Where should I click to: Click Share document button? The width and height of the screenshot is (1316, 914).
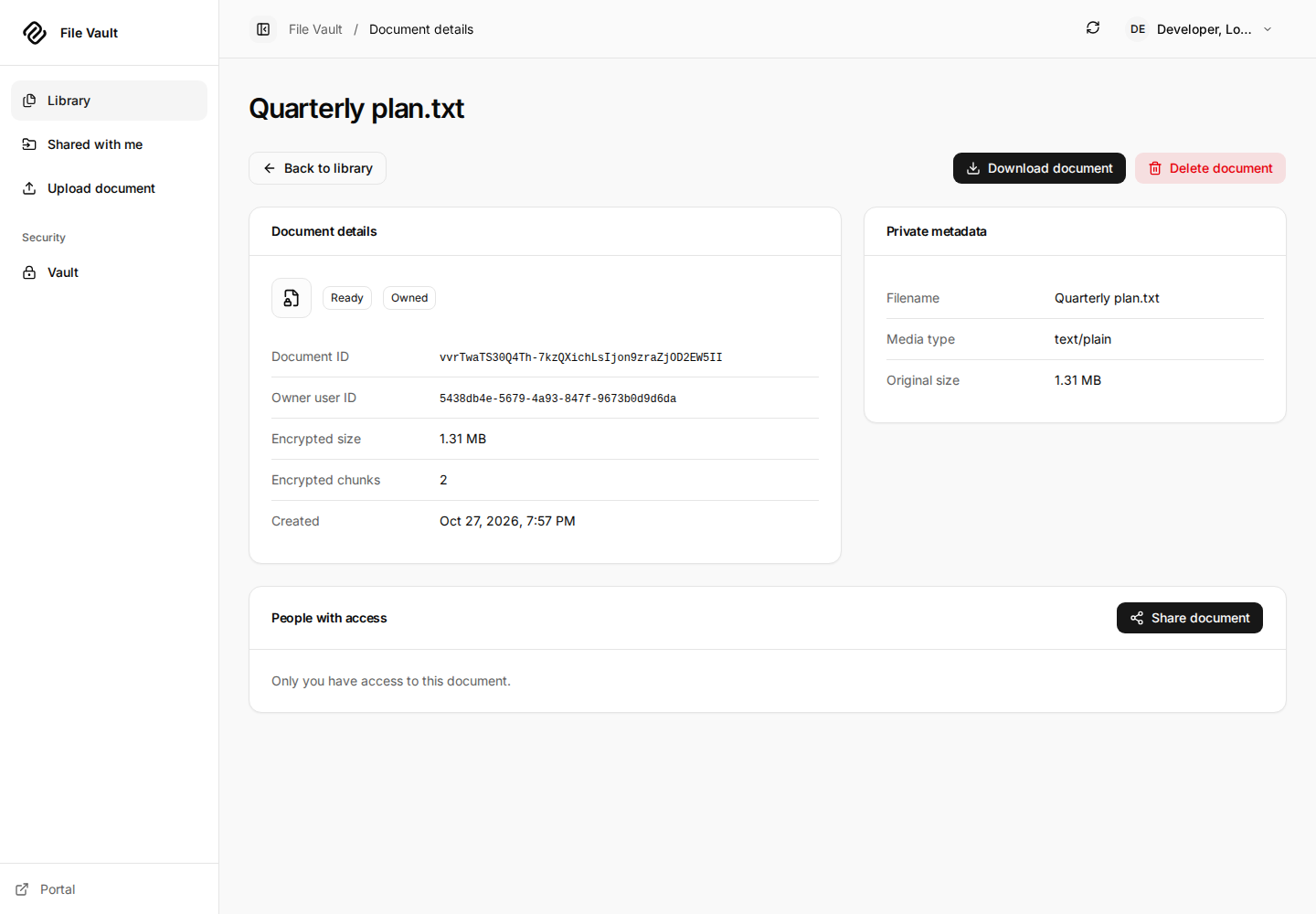pos(1190,618)
